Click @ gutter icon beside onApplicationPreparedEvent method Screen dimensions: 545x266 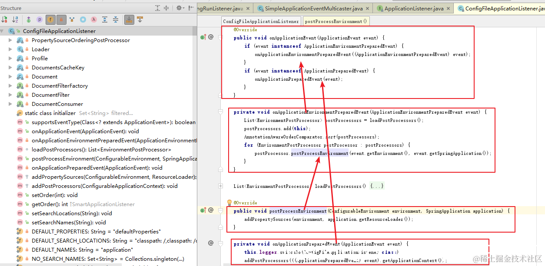211,243
